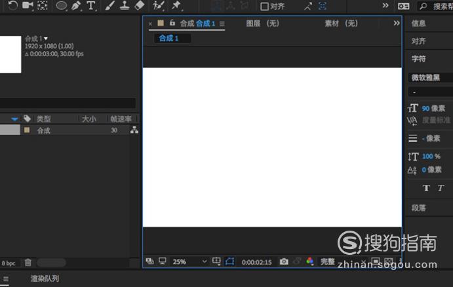
Task: Close the 合成 1 composition panel tab
Action: click(x=150, y=24)
